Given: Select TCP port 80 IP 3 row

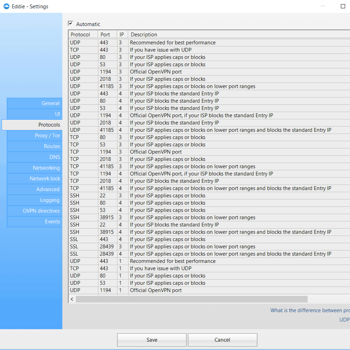Looking at the screenshot, I should (x=209, y=137).
